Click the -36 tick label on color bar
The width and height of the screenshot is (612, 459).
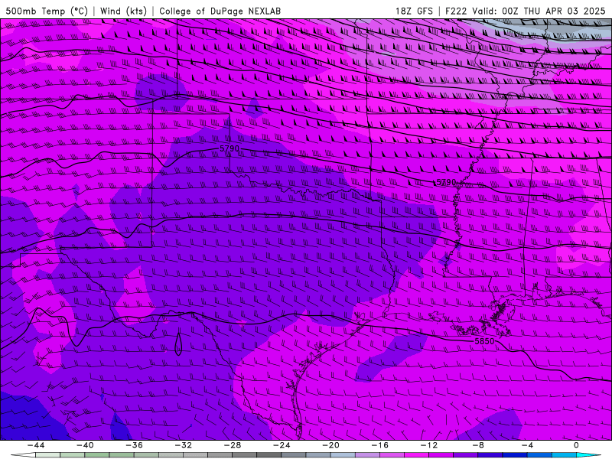(x=135, y=445)
